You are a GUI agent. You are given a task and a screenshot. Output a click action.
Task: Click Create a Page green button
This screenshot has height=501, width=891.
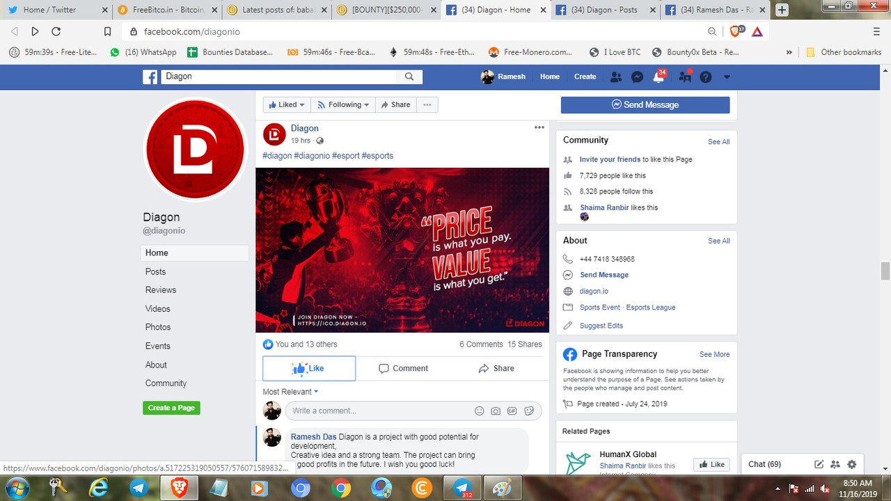pyautogui.click(x=171, y=408)
